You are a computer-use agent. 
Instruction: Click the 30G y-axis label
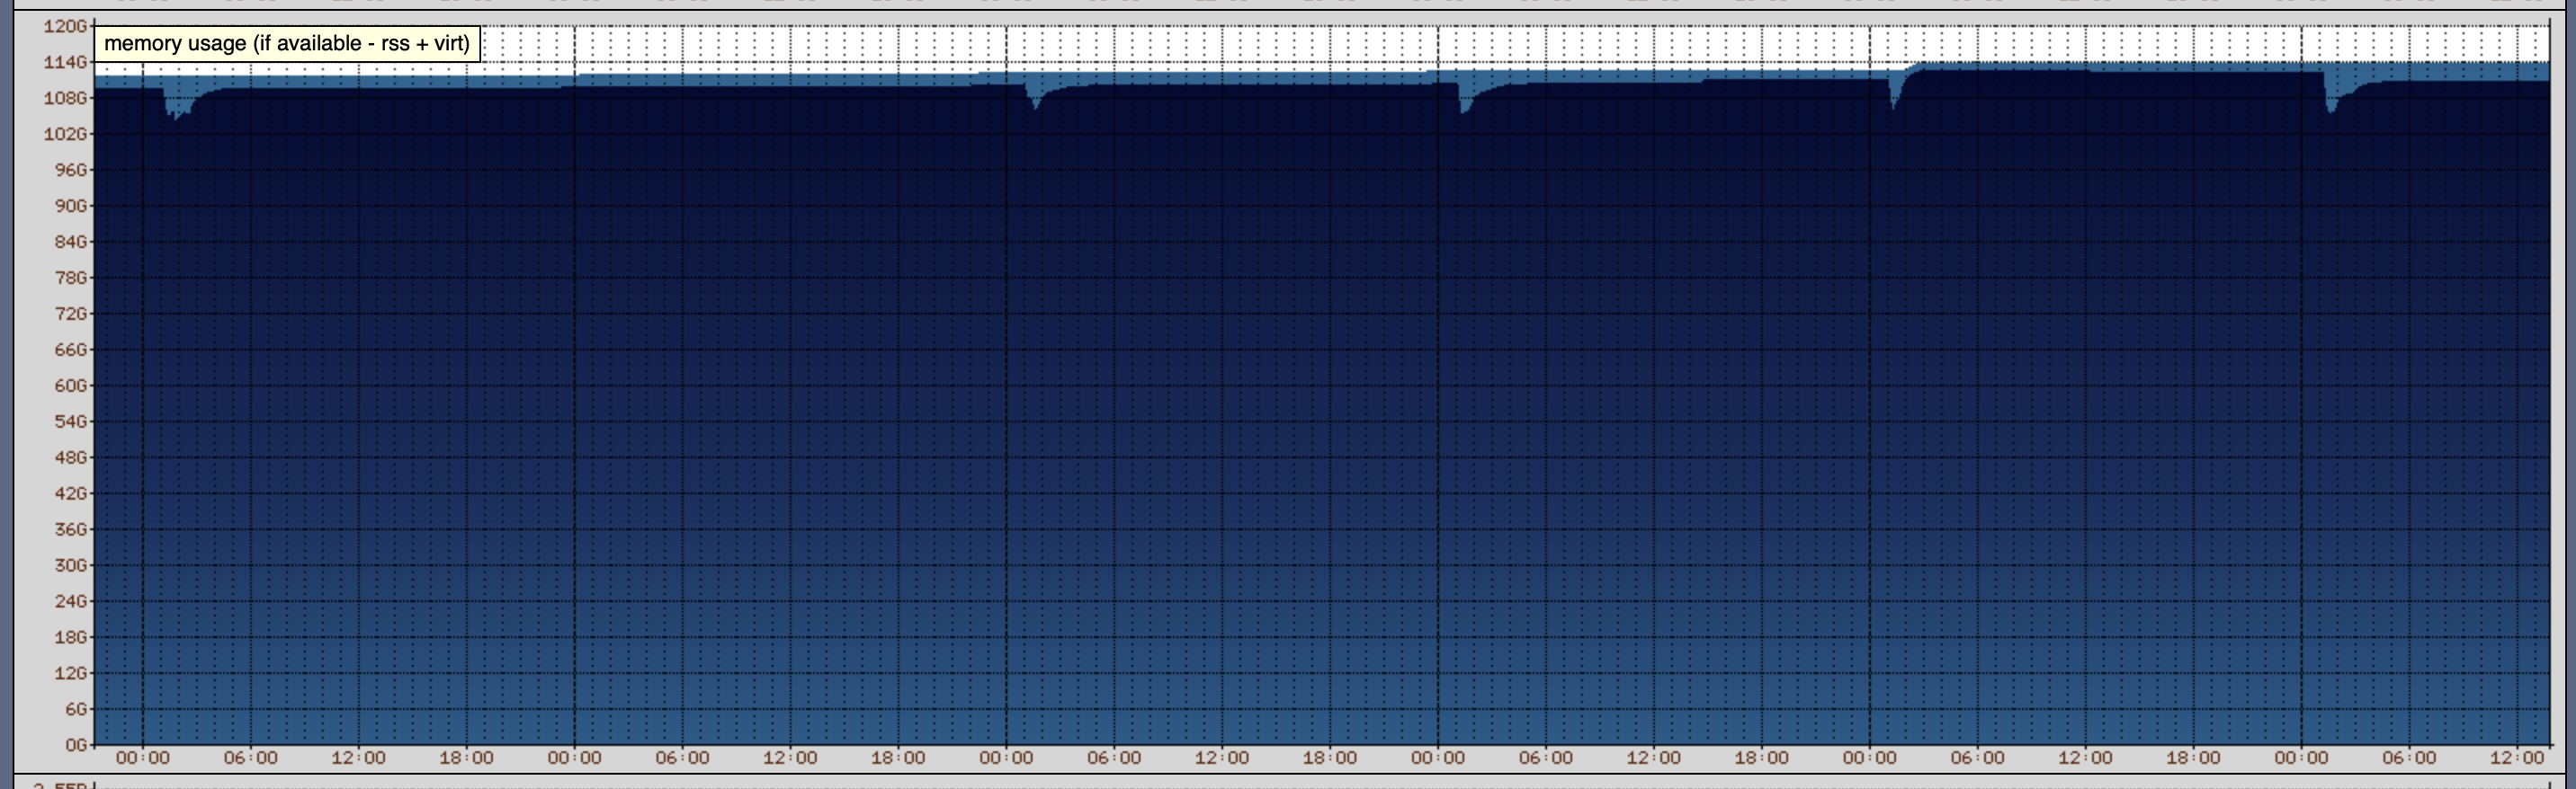[x=70, y=565]
